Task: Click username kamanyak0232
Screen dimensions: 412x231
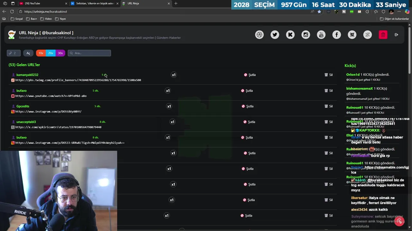Action: 27,75
